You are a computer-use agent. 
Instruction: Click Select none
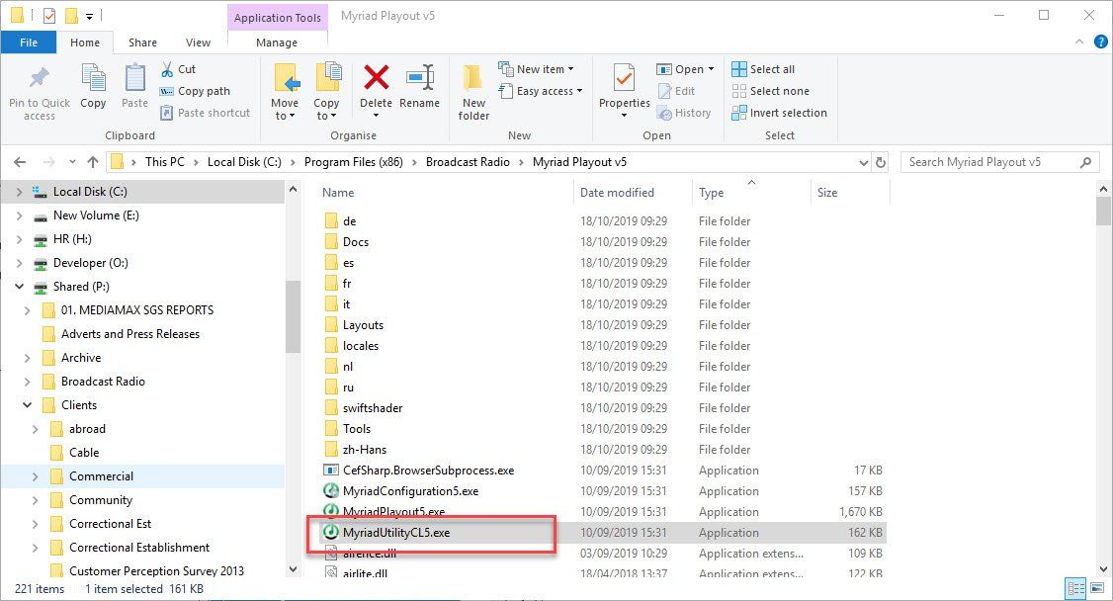click(x=771, y=91)
